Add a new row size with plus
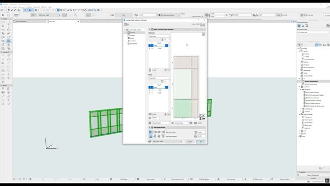 pos(166,114)
